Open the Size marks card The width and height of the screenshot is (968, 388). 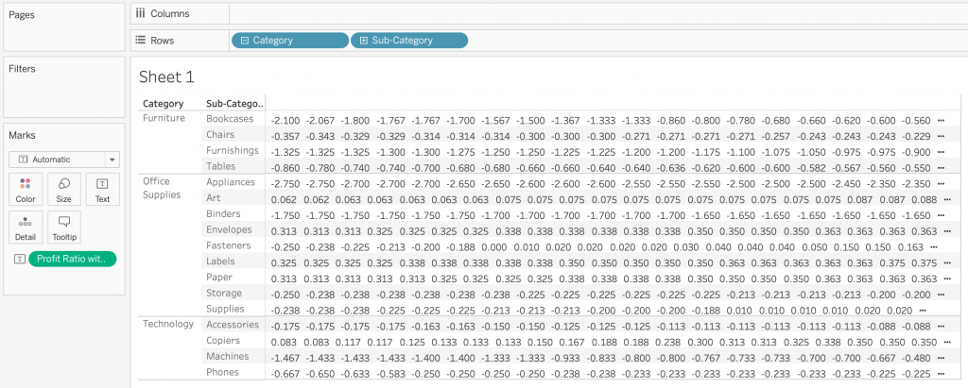[x=63, y=189]
